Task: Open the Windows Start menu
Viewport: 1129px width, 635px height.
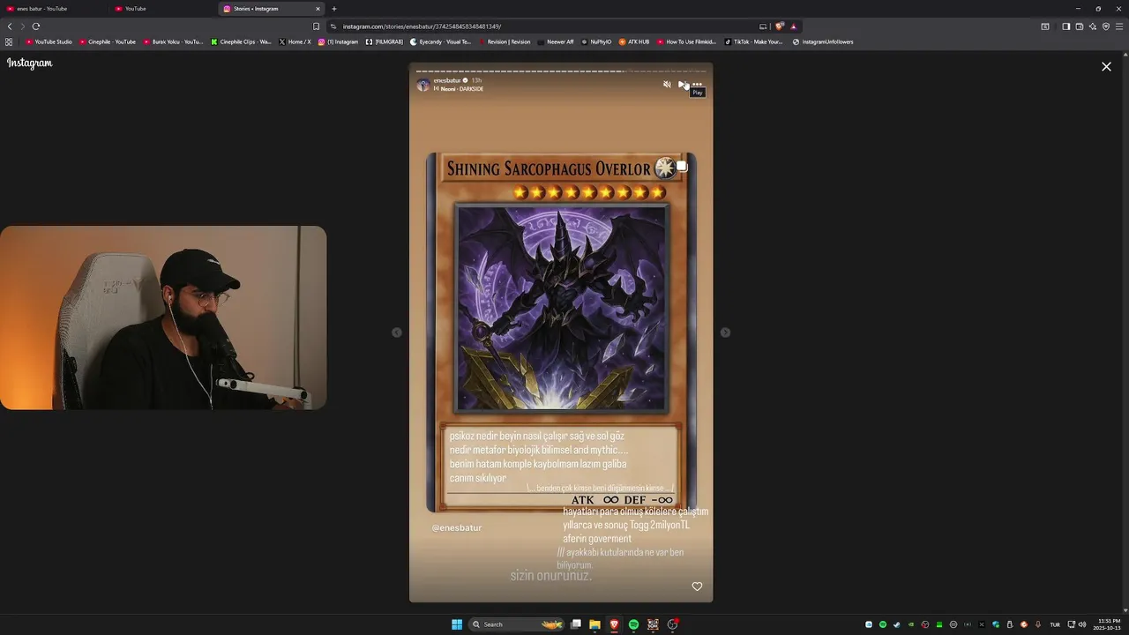Action: 457,624
